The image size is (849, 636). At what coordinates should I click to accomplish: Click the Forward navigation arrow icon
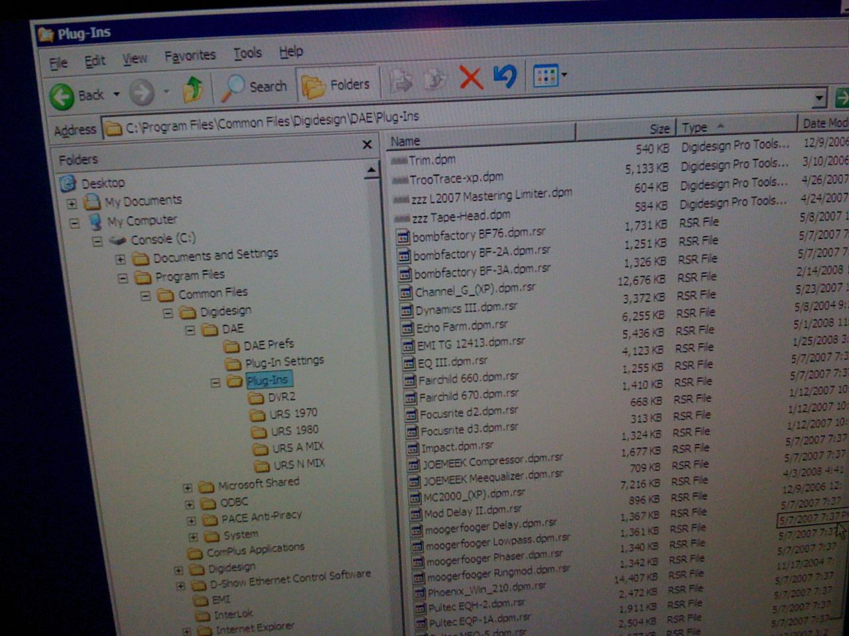pyautogui.click(x=141, y=92)
